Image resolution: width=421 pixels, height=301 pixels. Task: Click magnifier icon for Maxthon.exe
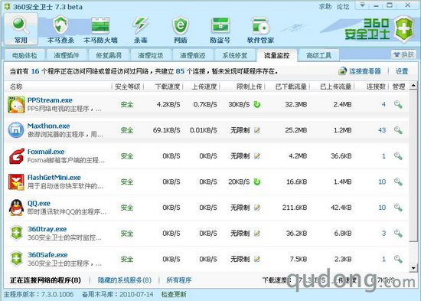tap(398, 130)
